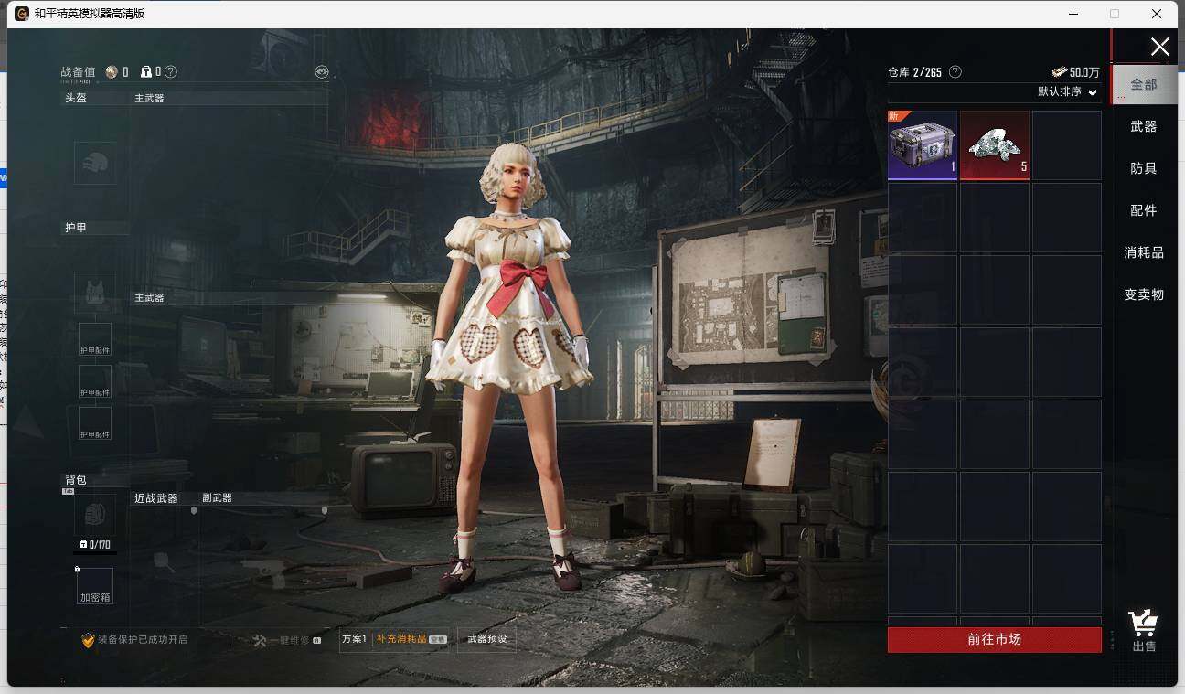Click the second 护甲配件 attachment slot

point(95,382)
